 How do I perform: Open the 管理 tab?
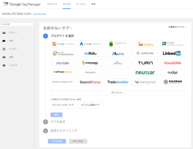point(93,4)
